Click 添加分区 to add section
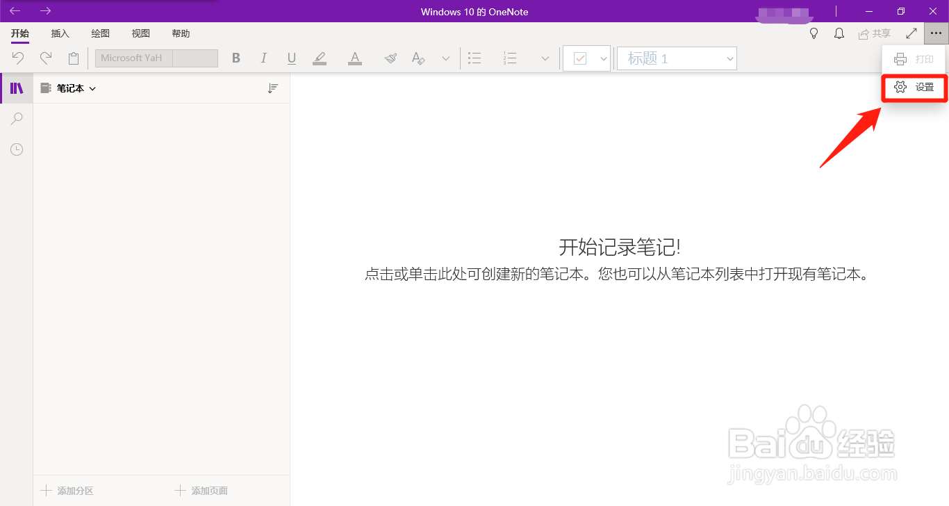 pos(67,491)
